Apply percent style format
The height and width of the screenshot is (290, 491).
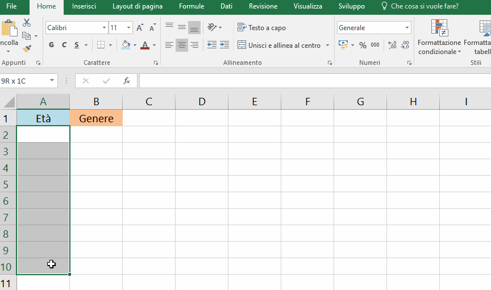click(x=363, y=45)
